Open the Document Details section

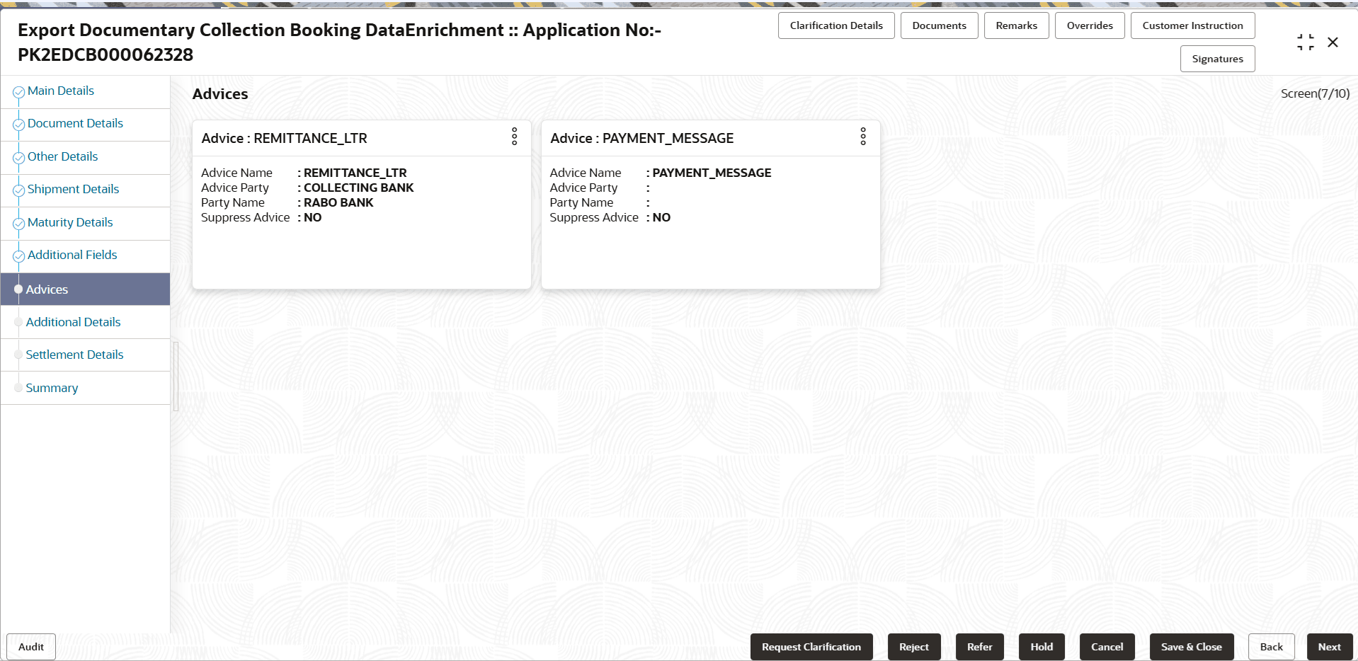(x=75, y=123)
